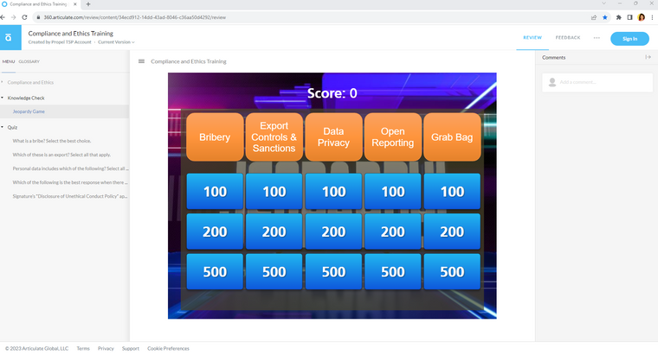
Task: Open 'What is a bribe?' quiz item
Action: (x=65, y=140)
